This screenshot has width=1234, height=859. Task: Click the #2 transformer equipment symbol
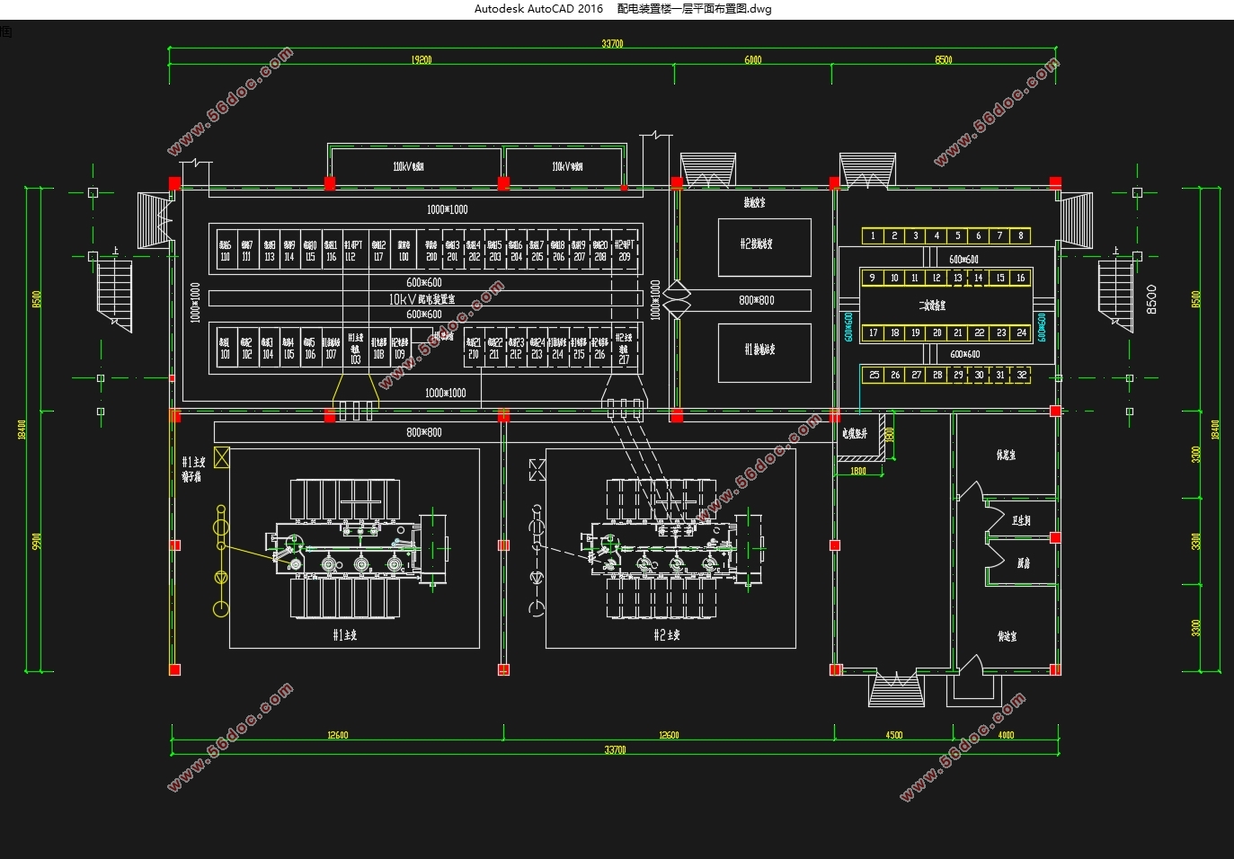tap(672, 548)
